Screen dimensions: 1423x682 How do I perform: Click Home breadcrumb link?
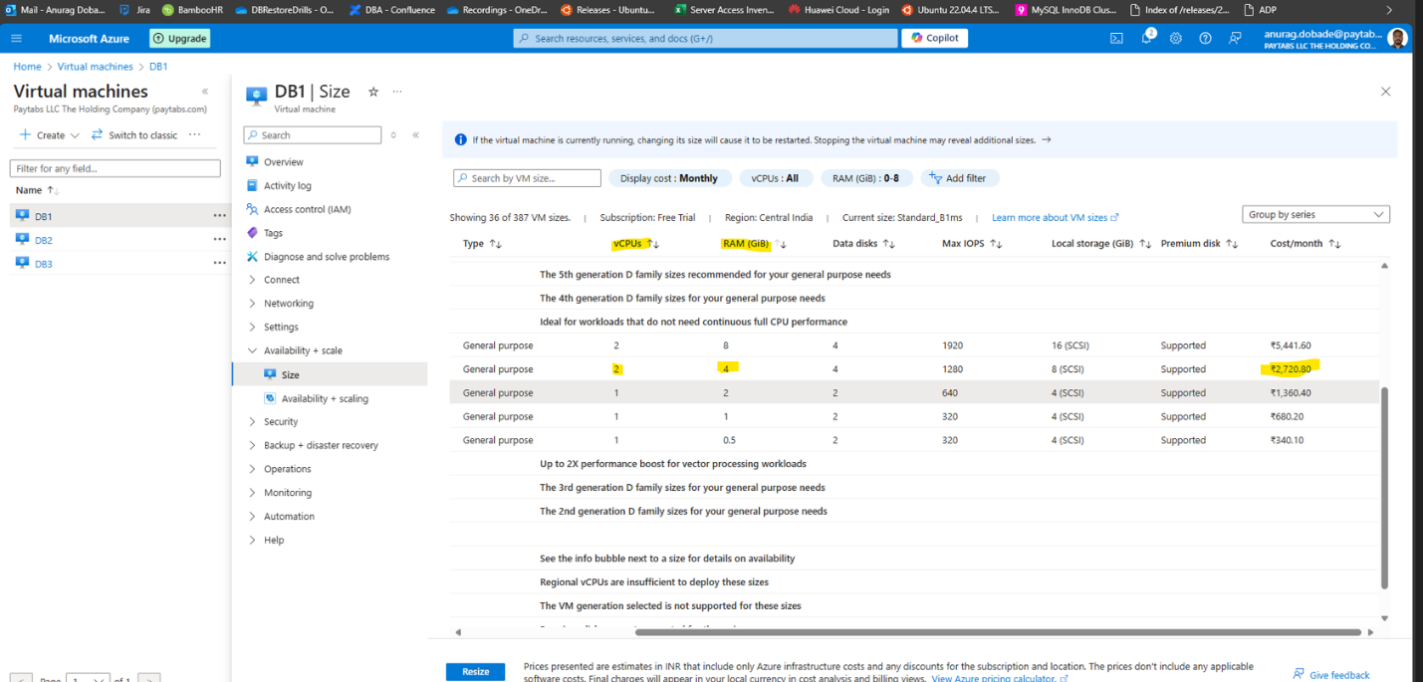pyautogui.click(x=28, y=67)
